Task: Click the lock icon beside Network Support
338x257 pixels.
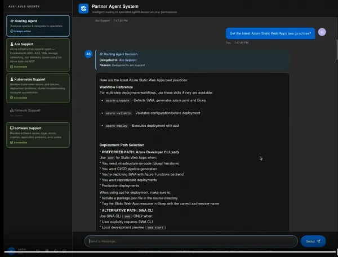Action: tap(12, 110)
